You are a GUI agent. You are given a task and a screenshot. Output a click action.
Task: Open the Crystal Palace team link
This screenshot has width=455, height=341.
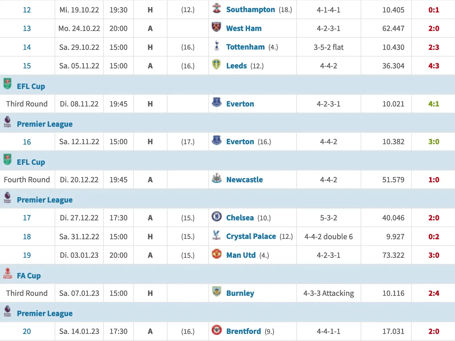coord(251,237)
